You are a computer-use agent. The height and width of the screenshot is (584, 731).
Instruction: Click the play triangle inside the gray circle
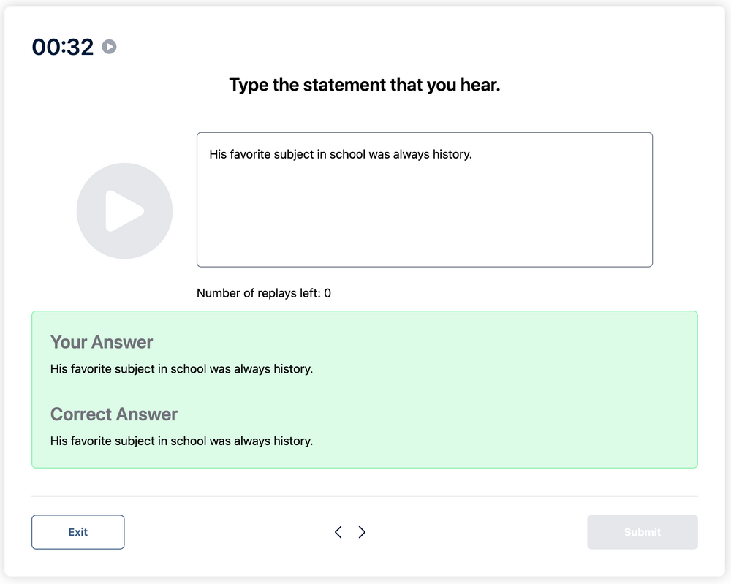126,211
